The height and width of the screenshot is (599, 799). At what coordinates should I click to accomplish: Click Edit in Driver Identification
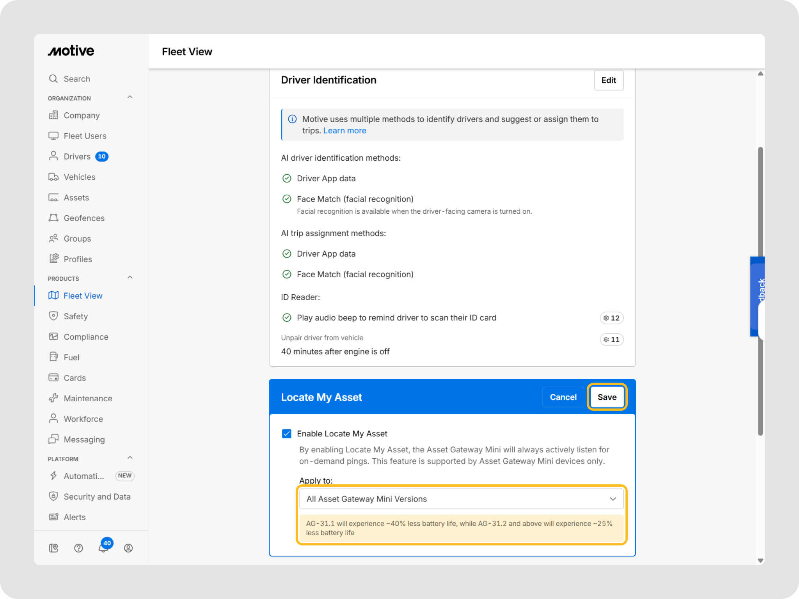coord(609,80)
